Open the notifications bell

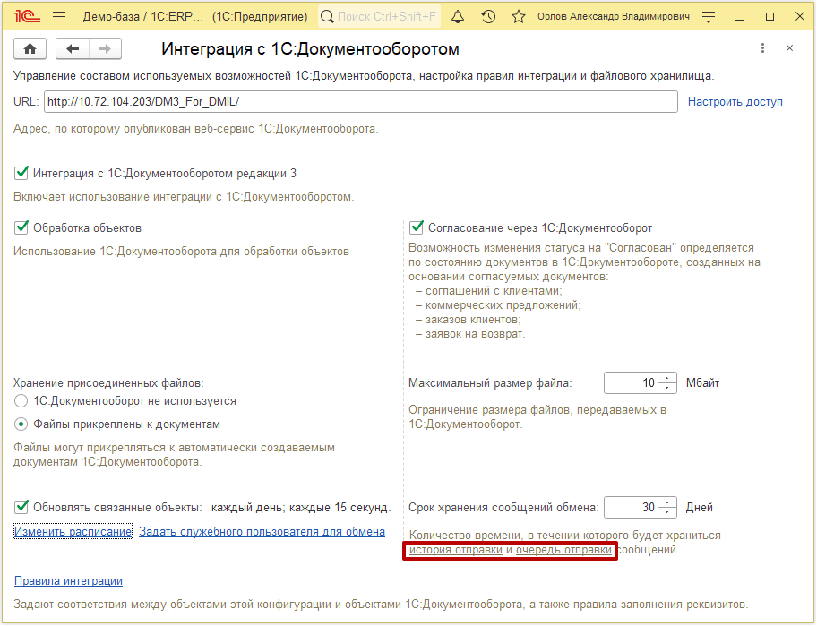click(x=458, y=17)
